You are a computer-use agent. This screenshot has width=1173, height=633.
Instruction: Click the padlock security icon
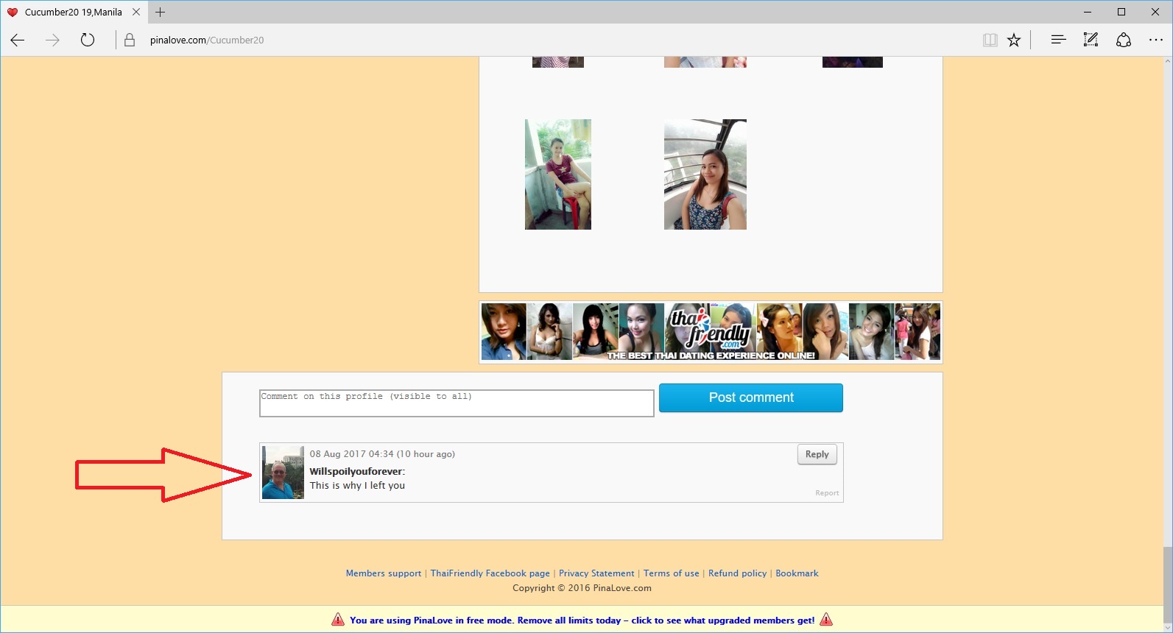pyautogui.click(x=130, y=40)
